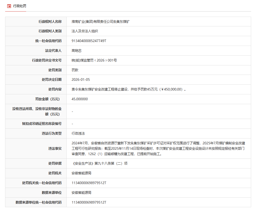Click the 法定代表人 label
256x210 pixels.
53,51
